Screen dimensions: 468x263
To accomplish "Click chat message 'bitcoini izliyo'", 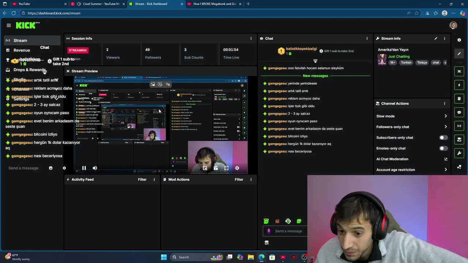I will click(298, 136).
